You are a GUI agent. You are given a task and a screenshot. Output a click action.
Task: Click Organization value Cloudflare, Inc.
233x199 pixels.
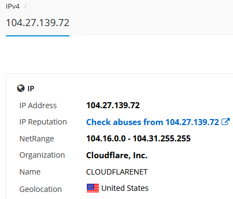[117, 156]
